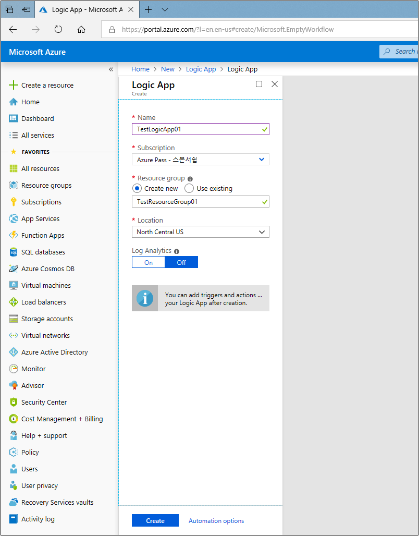Open the Dashboard icon in sidebar

point(14,118)
